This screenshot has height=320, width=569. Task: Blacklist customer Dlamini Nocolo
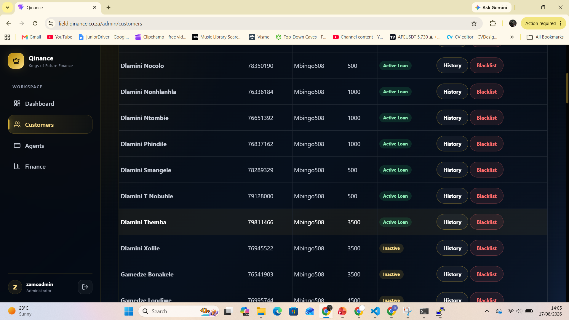(x=486, y=65)
